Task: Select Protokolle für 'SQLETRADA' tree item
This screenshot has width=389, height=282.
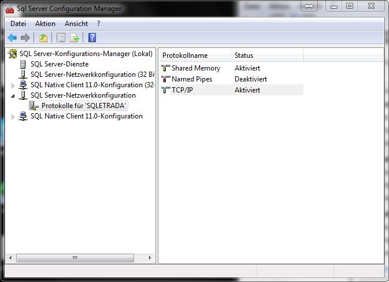Action: (x=83, y=106)
